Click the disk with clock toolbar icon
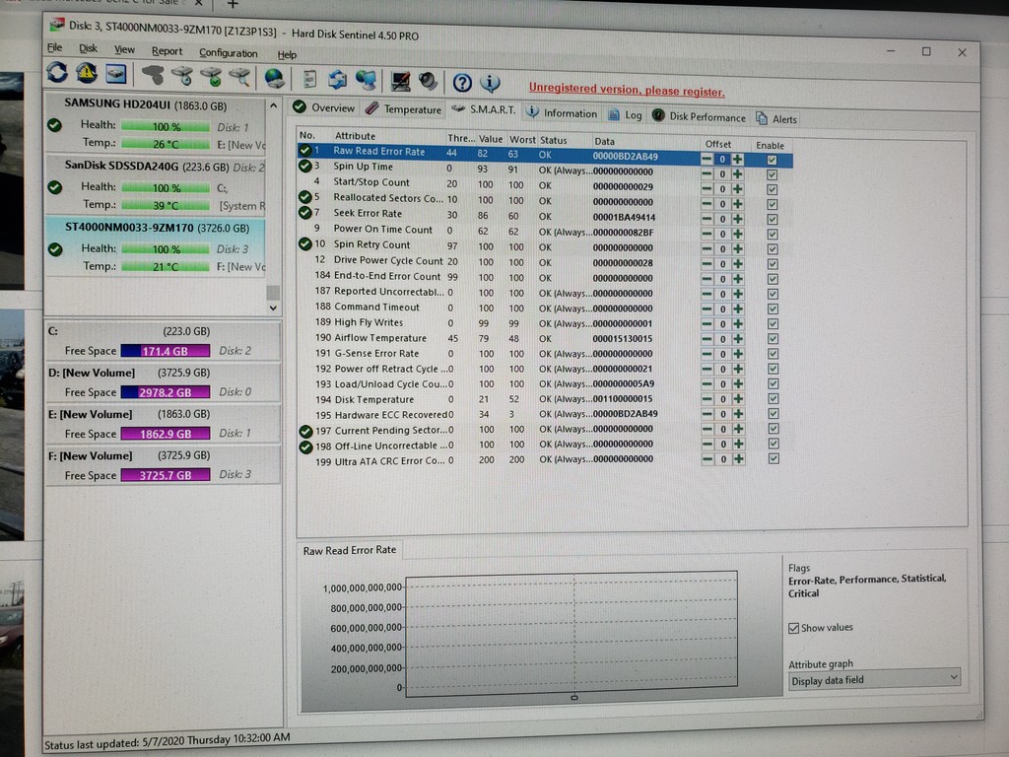 pyautogui.click(x=182, y=76)
